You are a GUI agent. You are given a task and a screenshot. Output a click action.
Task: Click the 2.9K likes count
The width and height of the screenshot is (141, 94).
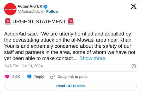point(16,77)
